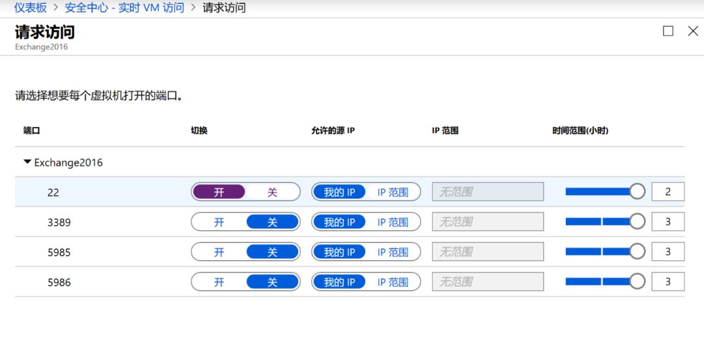
Task: Pick IP 范围 option for port 5986
Action: click(x=392, y=282)
